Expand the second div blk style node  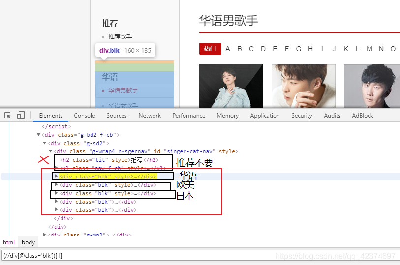point(57,185)
